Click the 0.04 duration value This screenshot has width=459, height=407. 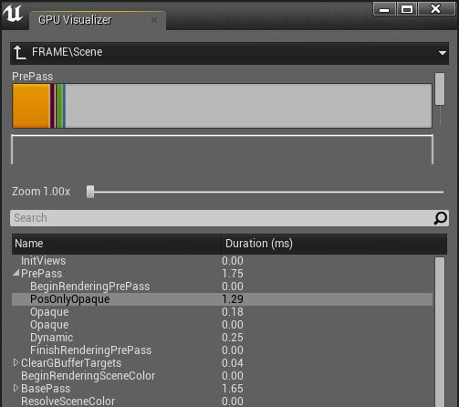[x=233, y=363]
